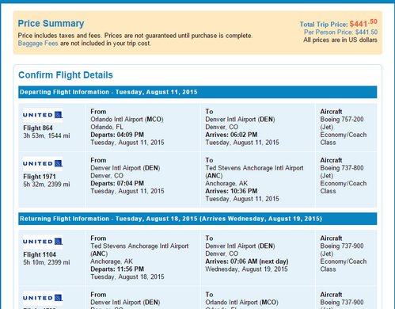Click the Confirm Flight Details heading
This screenshot has width=395, height=309.
click(x=66, y=75)
